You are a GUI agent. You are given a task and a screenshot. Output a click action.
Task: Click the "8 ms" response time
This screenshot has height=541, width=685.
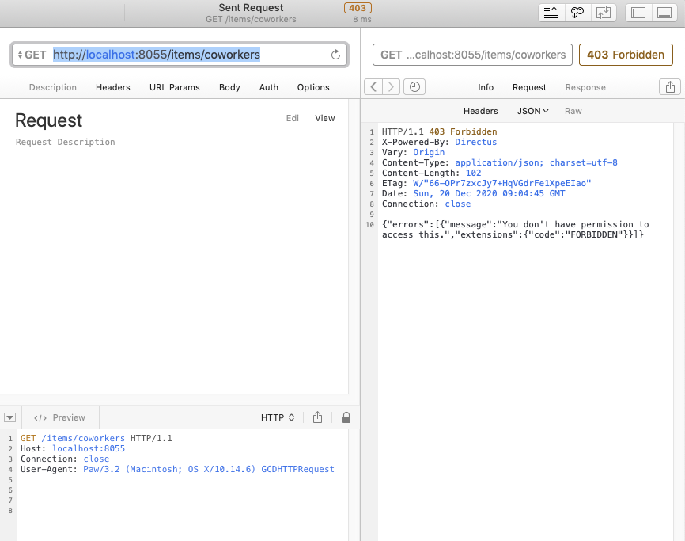[x=362, y=19]
